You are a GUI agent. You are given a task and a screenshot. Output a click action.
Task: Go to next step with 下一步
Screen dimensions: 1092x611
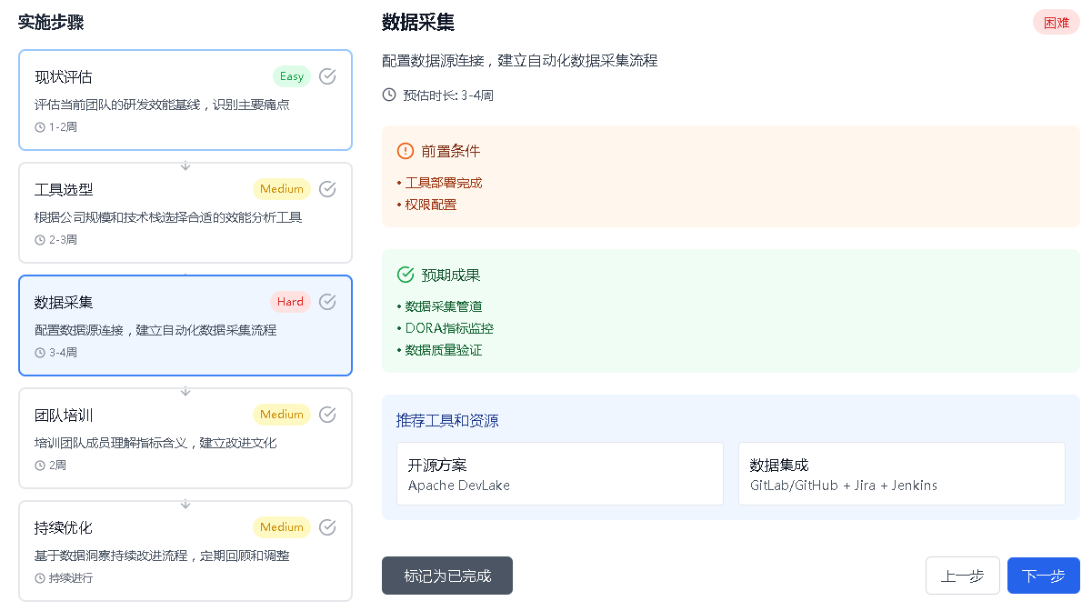pyautogui.click(x=1043, y=576)
